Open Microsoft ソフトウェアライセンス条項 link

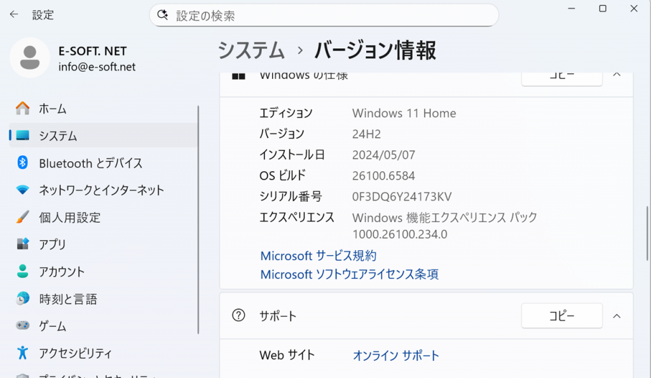point(349,275)
